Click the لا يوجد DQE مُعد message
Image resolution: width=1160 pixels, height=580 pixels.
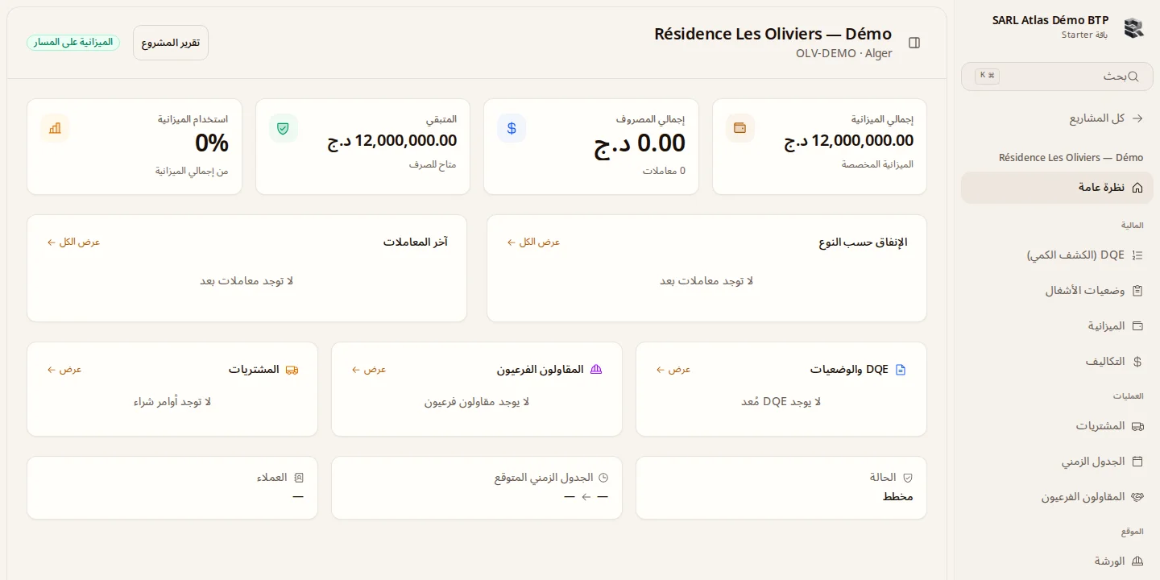tap(781, 402)
